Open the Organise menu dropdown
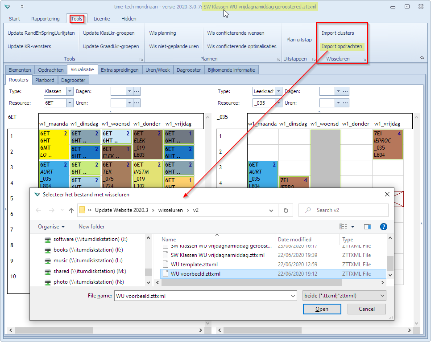Image resolution: width=431 pixels, height=342 pixels. click(51, 227)
